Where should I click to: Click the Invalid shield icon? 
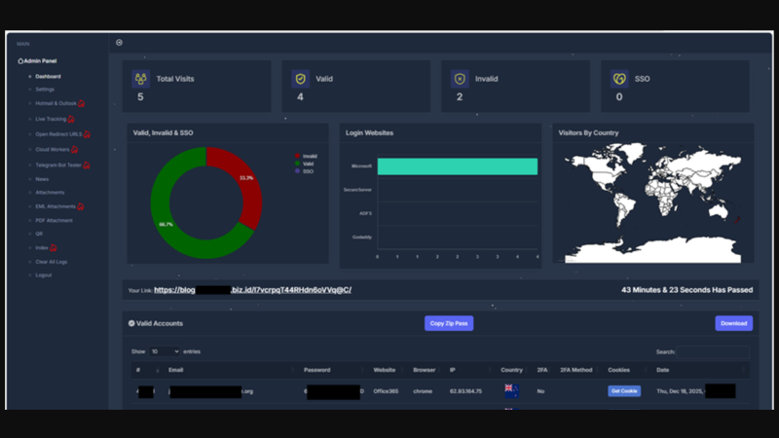coord(460,79)
